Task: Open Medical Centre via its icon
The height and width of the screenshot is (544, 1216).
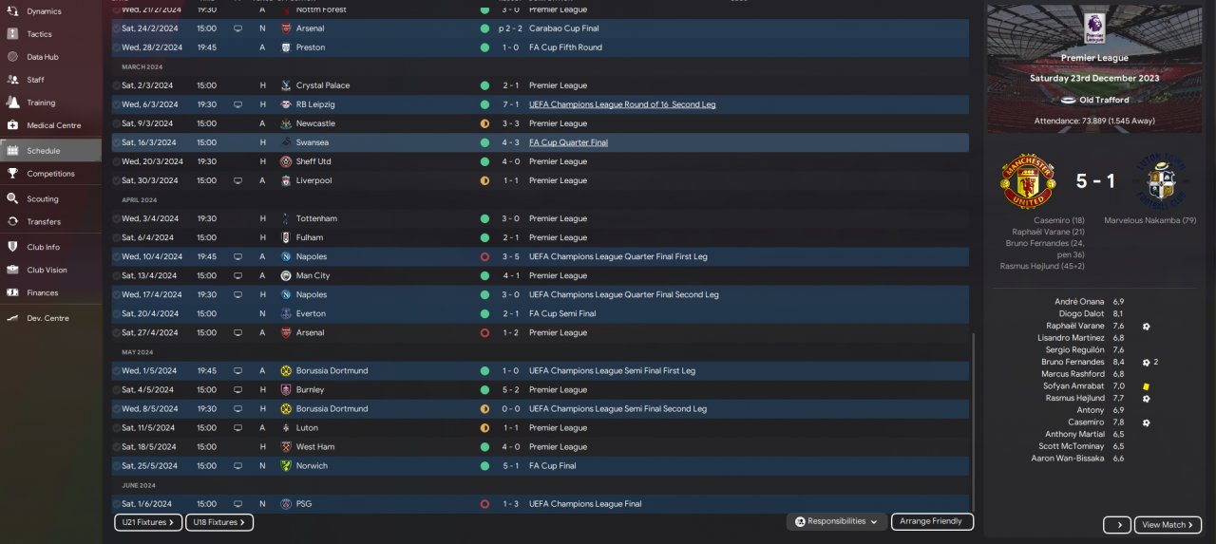Action: click(12, 125)
